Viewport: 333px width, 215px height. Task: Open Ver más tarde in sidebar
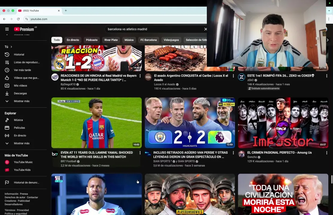23,70
